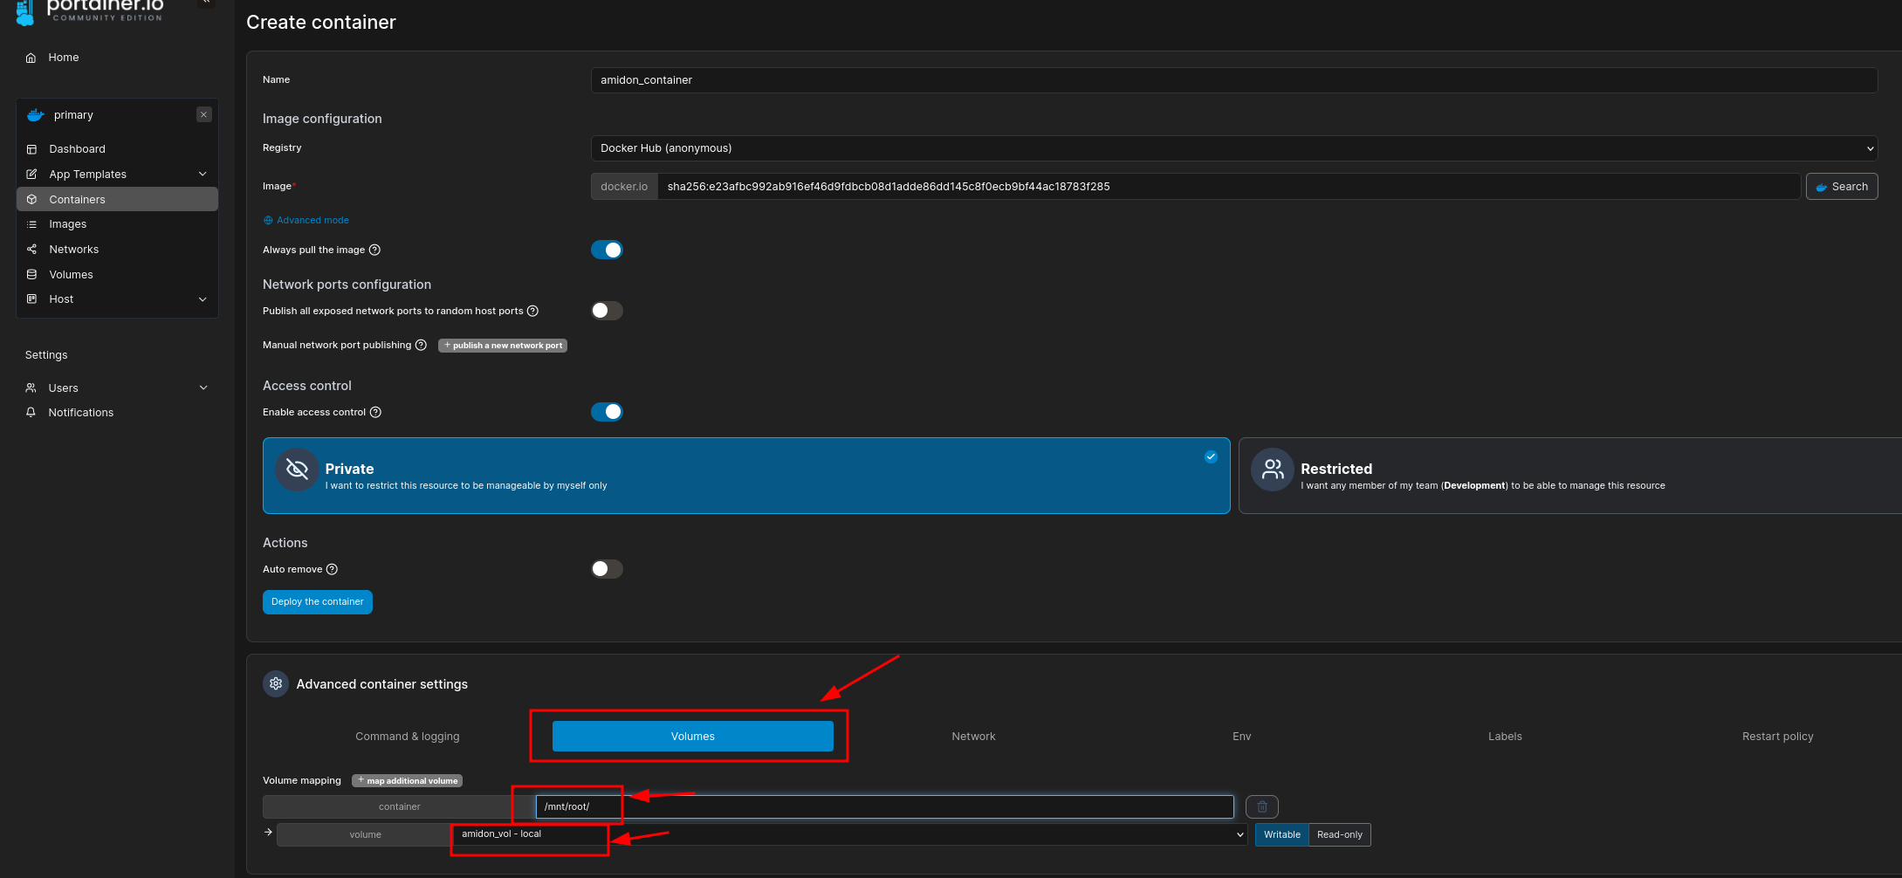1902x878 pixels.
Task: Toggle Always pull the image switch
Action: tap(607, 250)
